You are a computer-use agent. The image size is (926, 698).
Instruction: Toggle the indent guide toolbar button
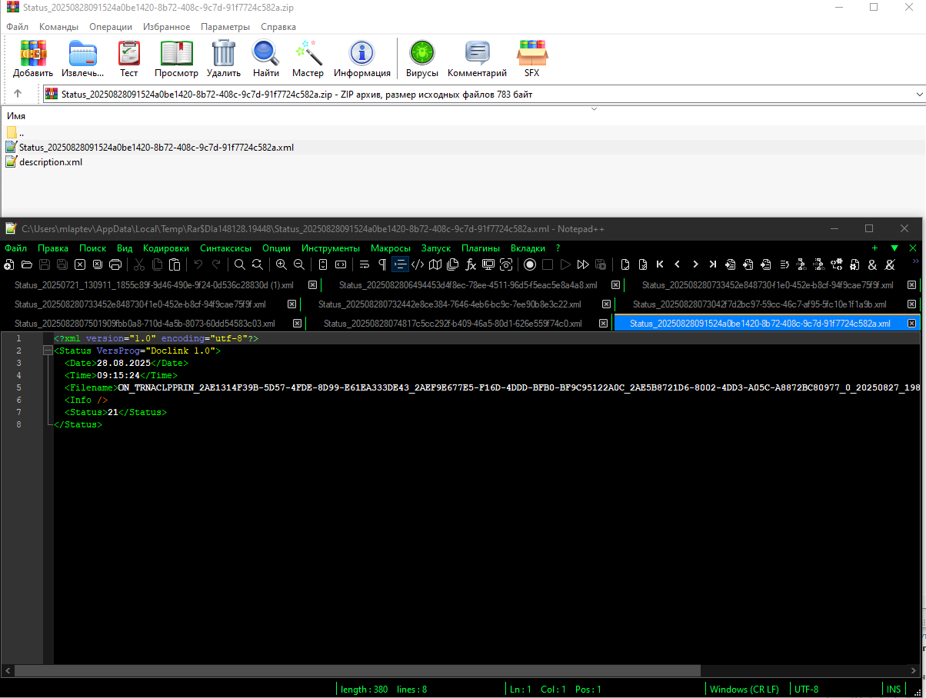(x=400, y=264)
